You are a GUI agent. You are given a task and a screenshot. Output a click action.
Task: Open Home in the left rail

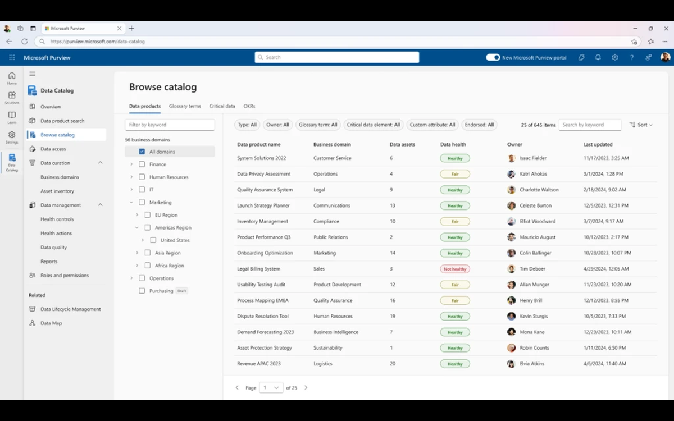click(x=12, y=78)
